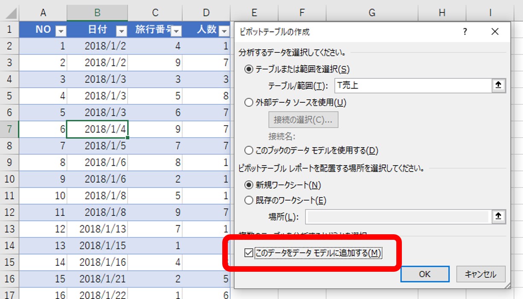Open the 人数 column filter dropdown

(x=224, y=30)
